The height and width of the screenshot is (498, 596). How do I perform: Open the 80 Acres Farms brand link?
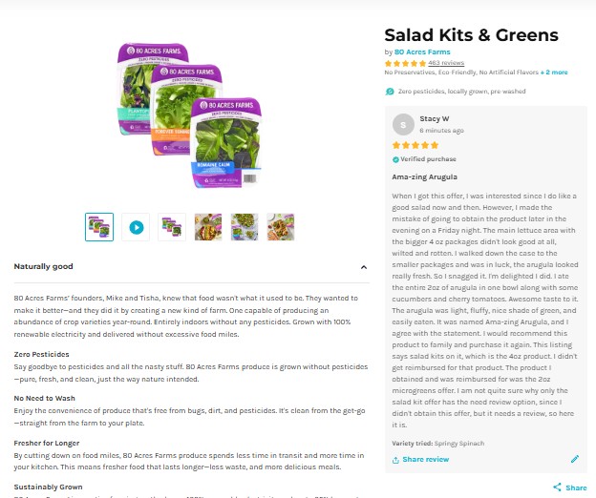point(422,52)
